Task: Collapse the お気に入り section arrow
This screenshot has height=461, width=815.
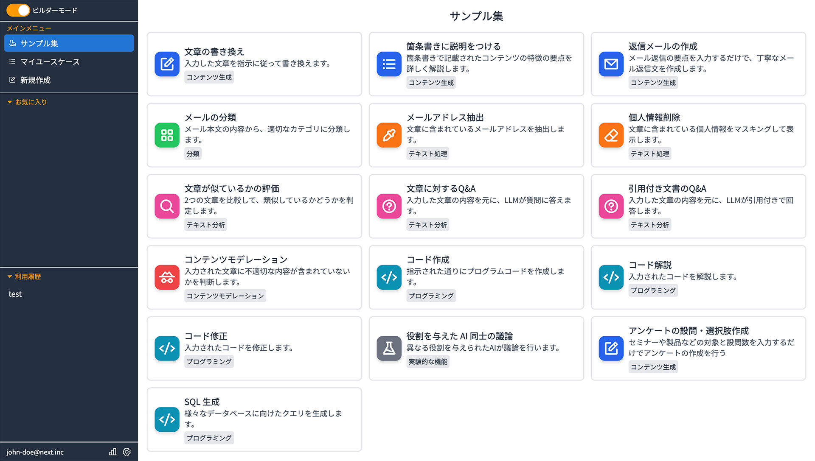Action: 9,102
